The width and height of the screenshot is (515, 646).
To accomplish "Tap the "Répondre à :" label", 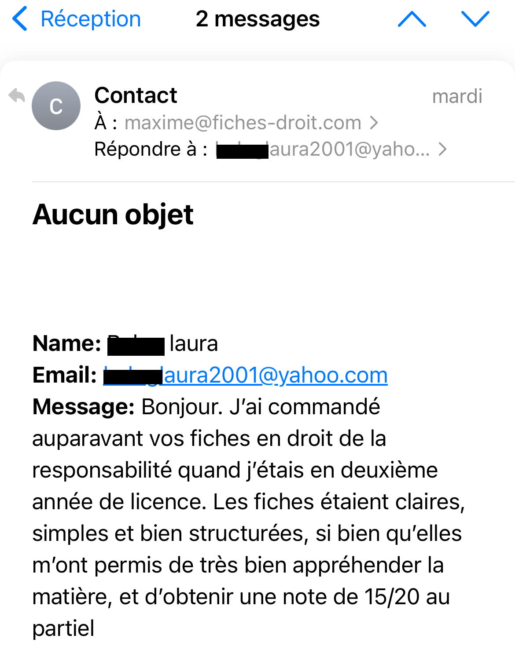I will (x=151, y=150).
